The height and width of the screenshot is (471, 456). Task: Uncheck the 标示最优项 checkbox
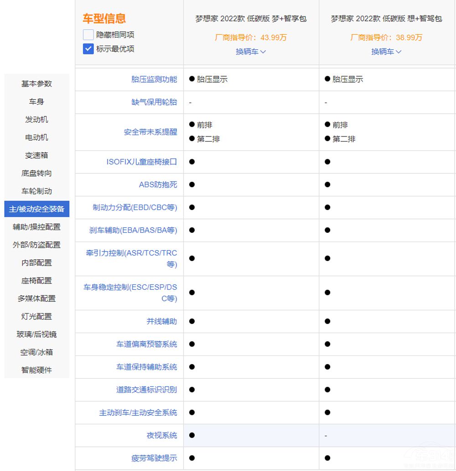[x=88, y=49]
